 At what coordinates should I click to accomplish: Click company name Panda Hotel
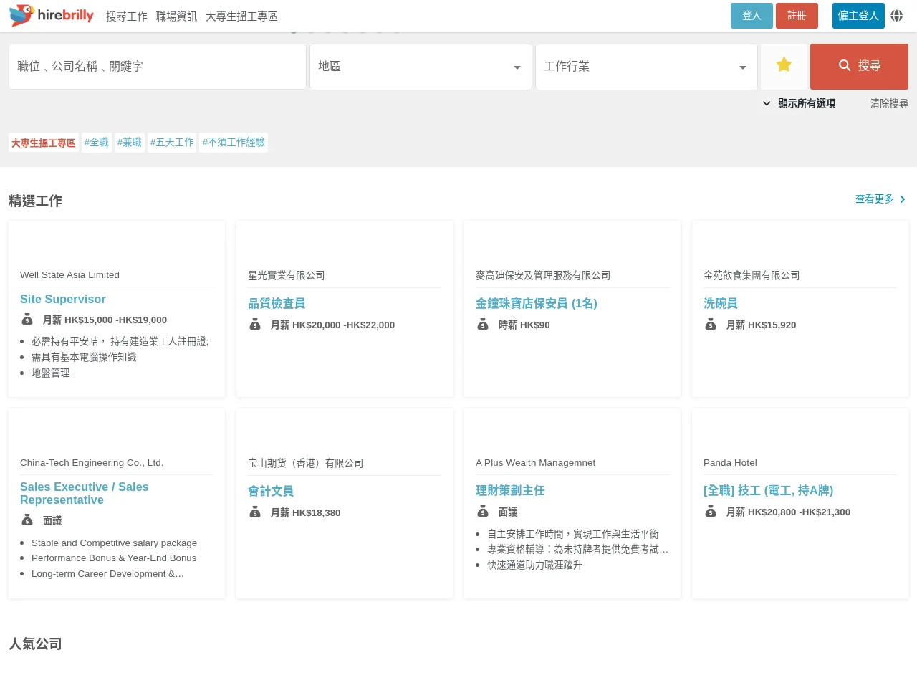pos(730,462)
